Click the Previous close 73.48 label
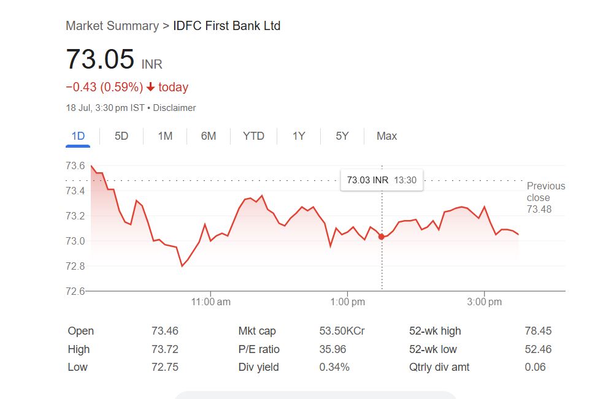The image size is (603, 399). click(x=545, y=197)
